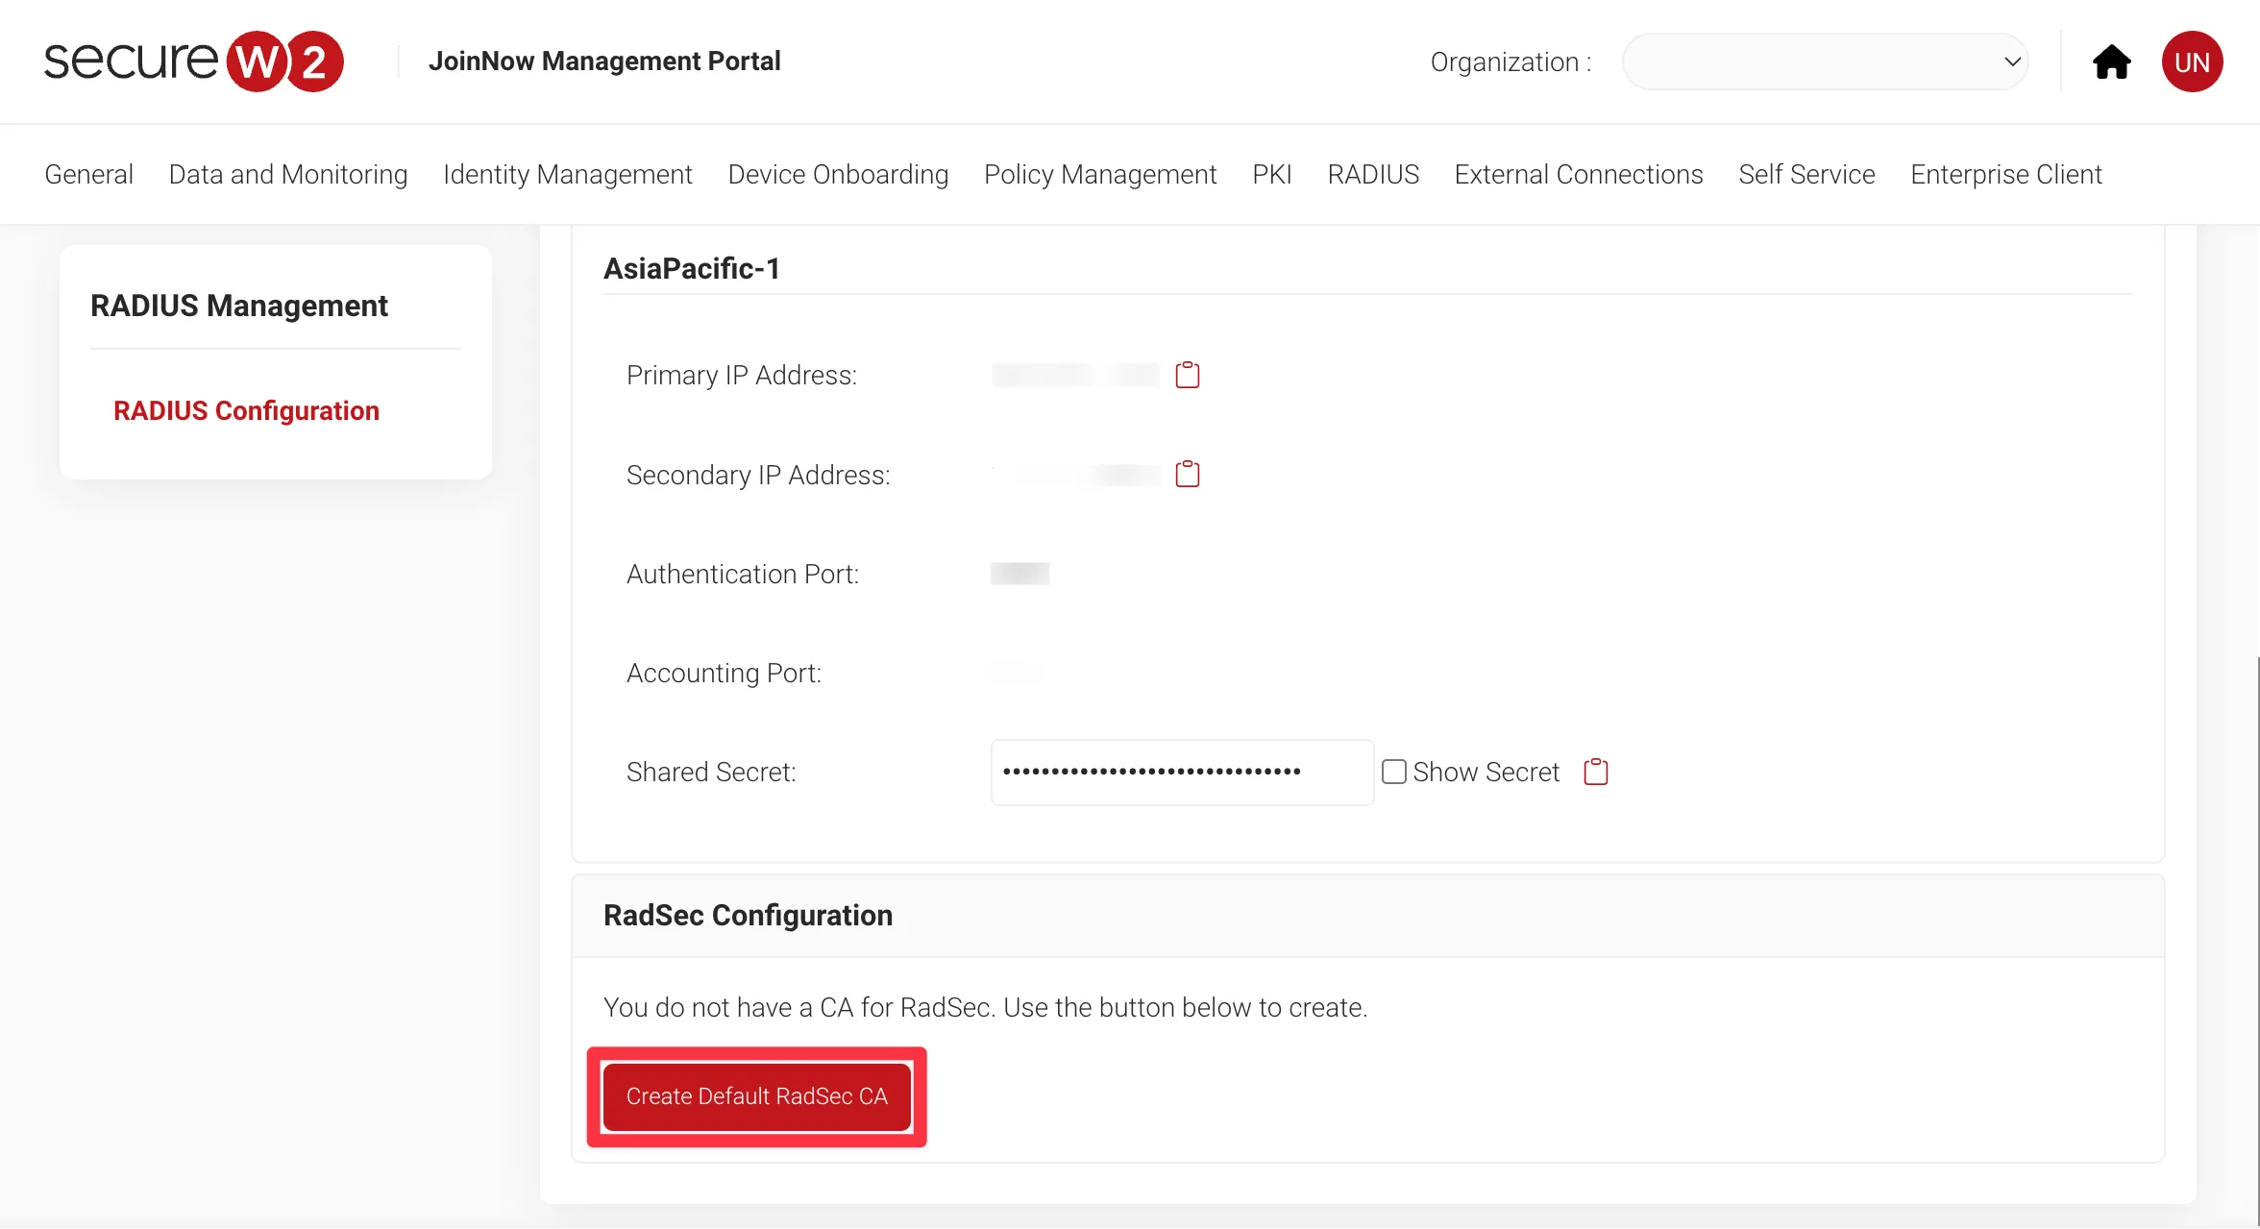Click the Shared Secret input field
The height and width of the screenshot is (1229, 2260).
point(1182,772)
